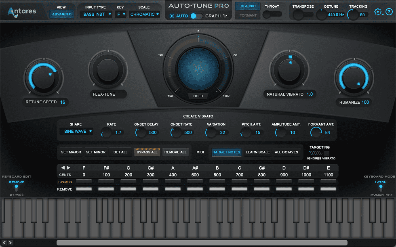Select All Octaves MIDI option
The height and width of the screenshot is (247, 396).
286,152
